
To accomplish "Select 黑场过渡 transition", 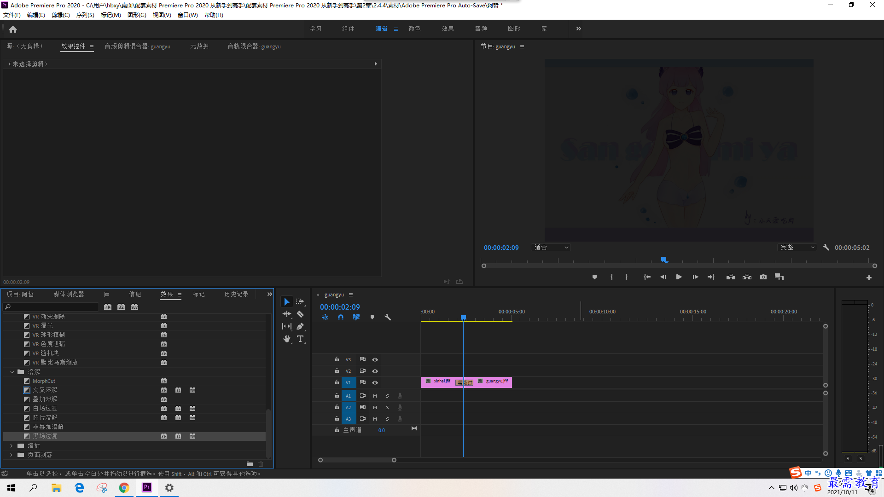I will pyautogui.click(x=45, y=436).
